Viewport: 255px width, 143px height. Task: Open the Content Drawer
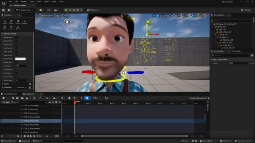click(x=8, y=141)
